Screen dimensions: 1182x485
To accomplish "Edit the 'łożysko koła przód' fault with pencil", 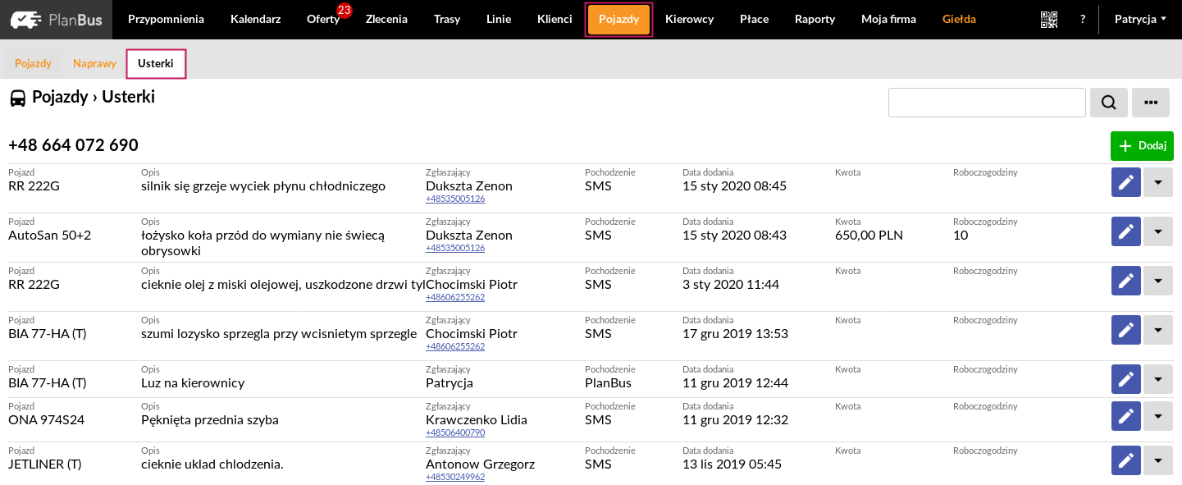I will point(1126,231).
